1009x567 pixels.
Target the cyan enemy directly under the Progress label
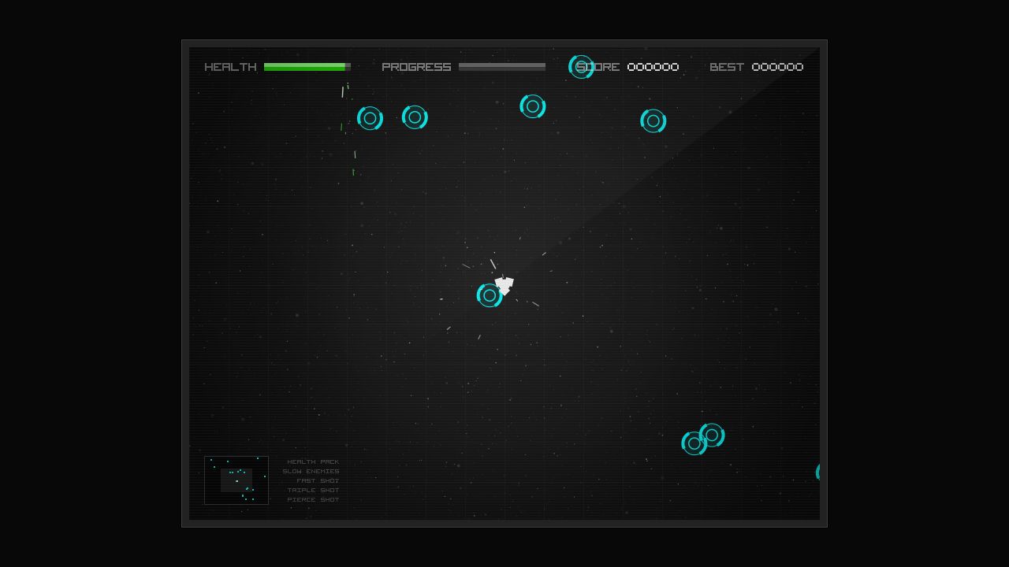pyautogui.click(x=415, y=117)
